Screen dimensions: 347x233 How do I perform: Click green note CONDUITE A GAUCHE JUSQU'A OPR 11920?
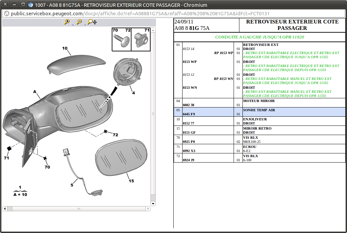pos(259,37)
